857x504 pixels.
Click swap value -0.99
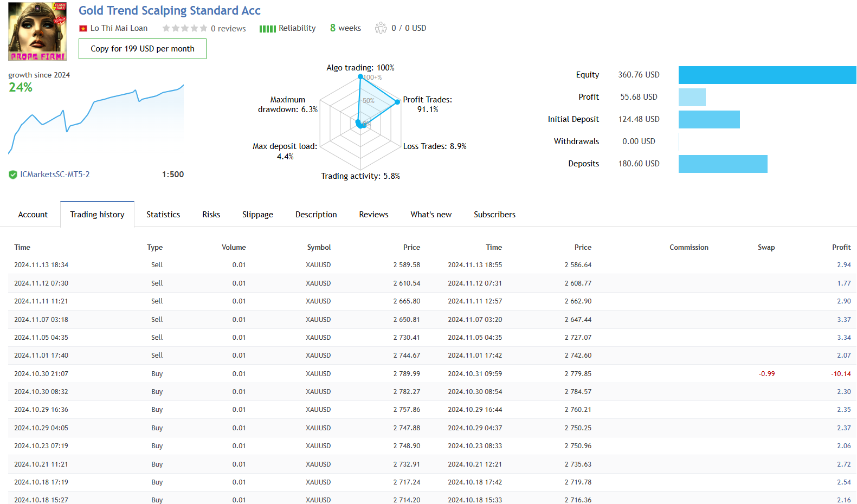point(766,374)
